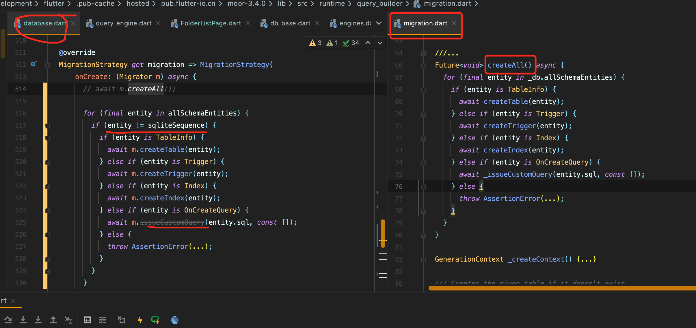Click the Force Step Into icon

(x=38, y=320)
